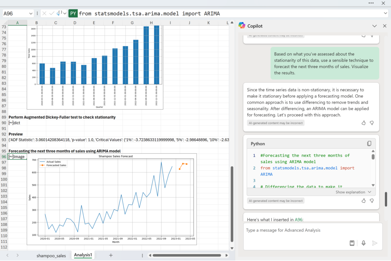The width and height of the screenshot is (391, 261).
Task: Select the Analysis1 sheet tab
Action: coord(83,255)
